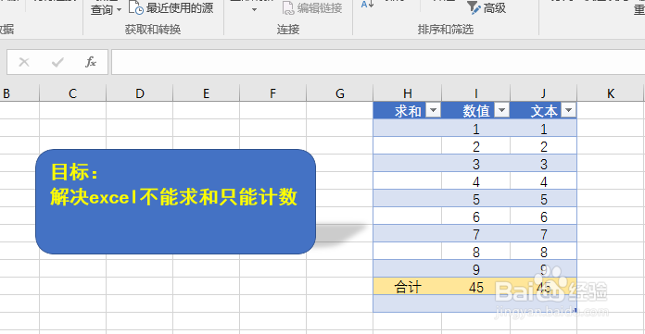Click cell with 8 in 数值 column
The height and width of the screenshot is (334, 645).
[476, 252]
